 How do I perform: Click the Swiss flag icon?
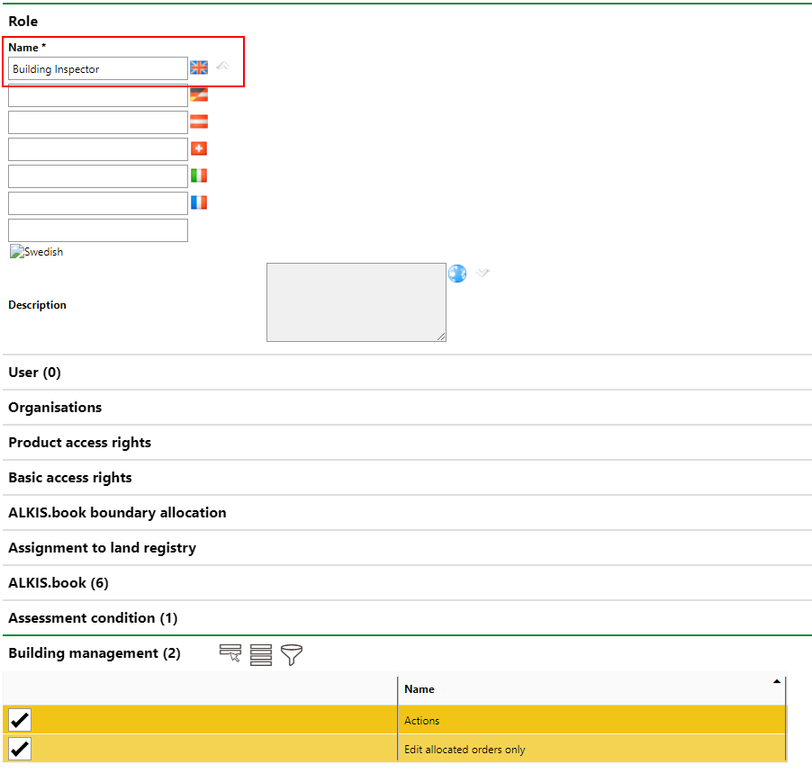(199, 148)
